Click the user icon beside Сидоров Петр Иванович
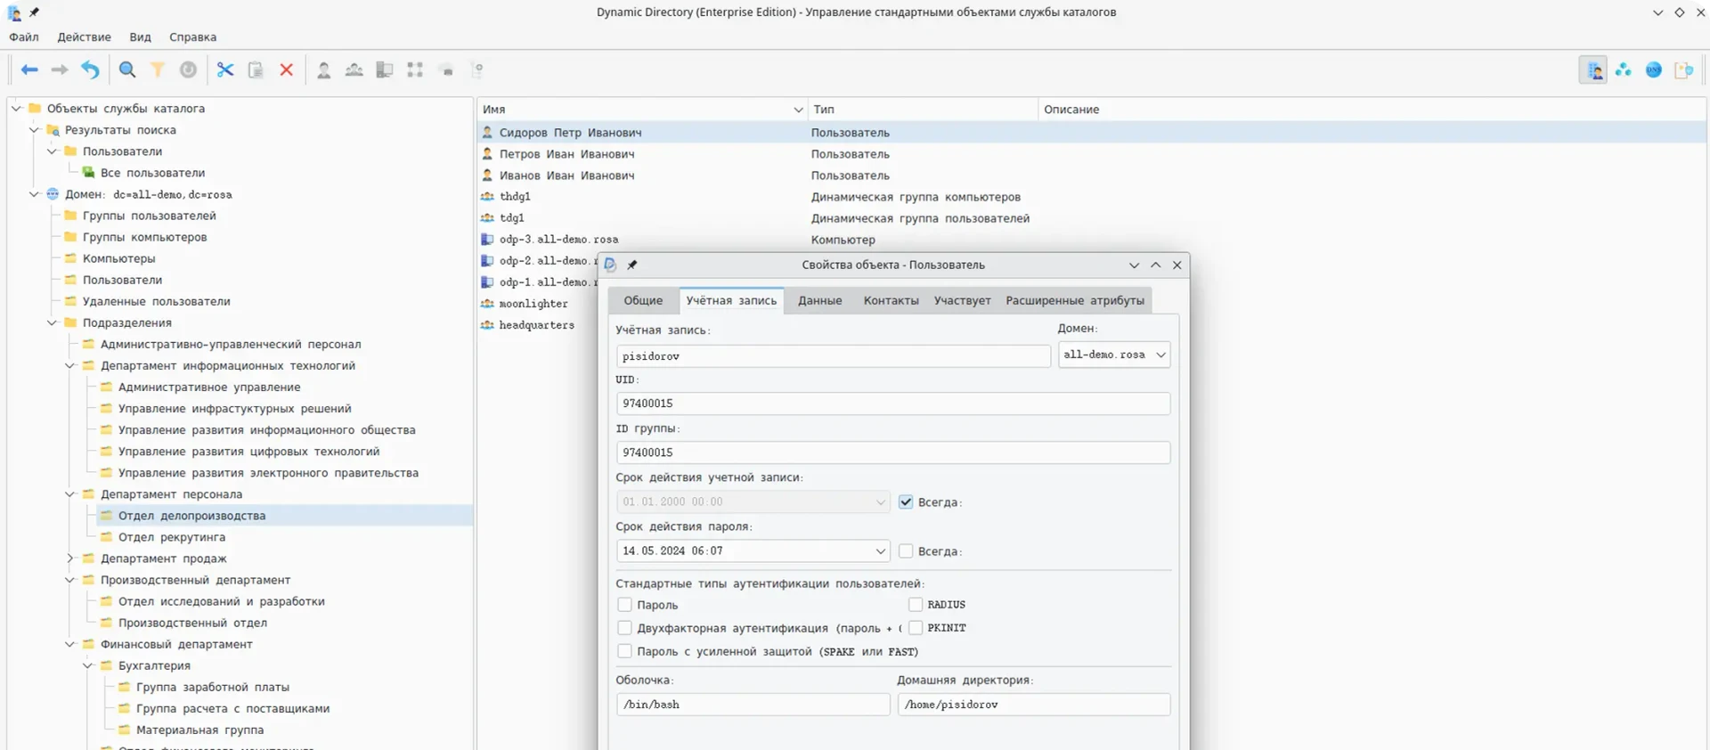1710x750 pixels. (487, 132)
